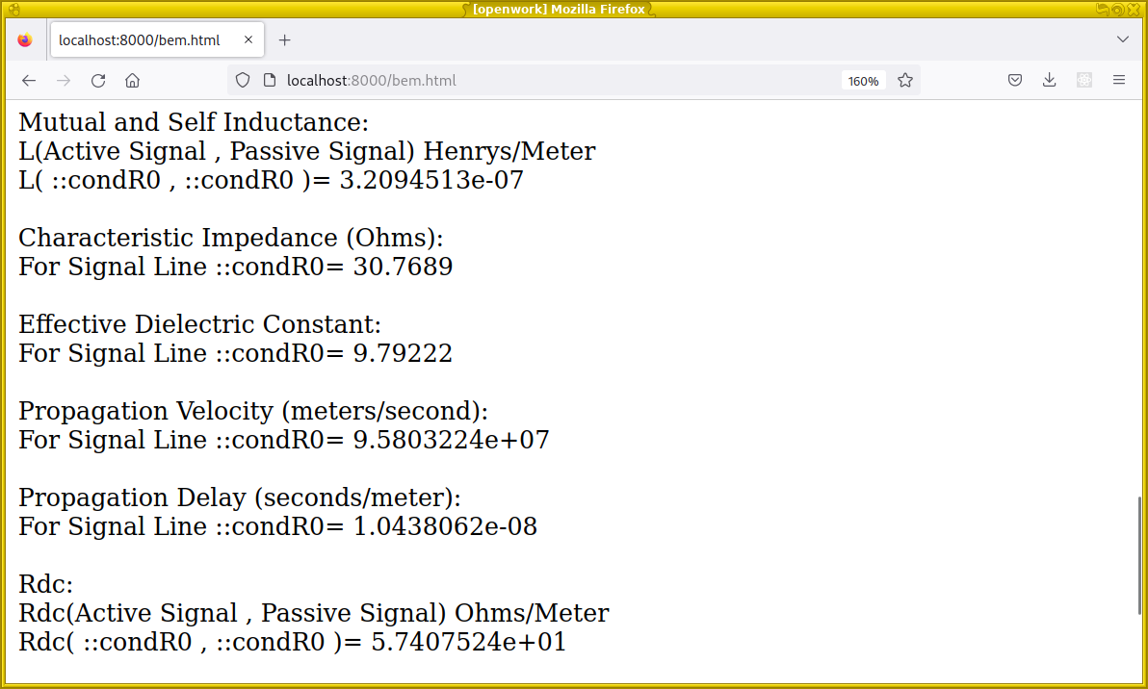Image resolution: width=1148 pixels, height=689 pixels.
Task: Go back to the previous page
Action: [29, 81]
